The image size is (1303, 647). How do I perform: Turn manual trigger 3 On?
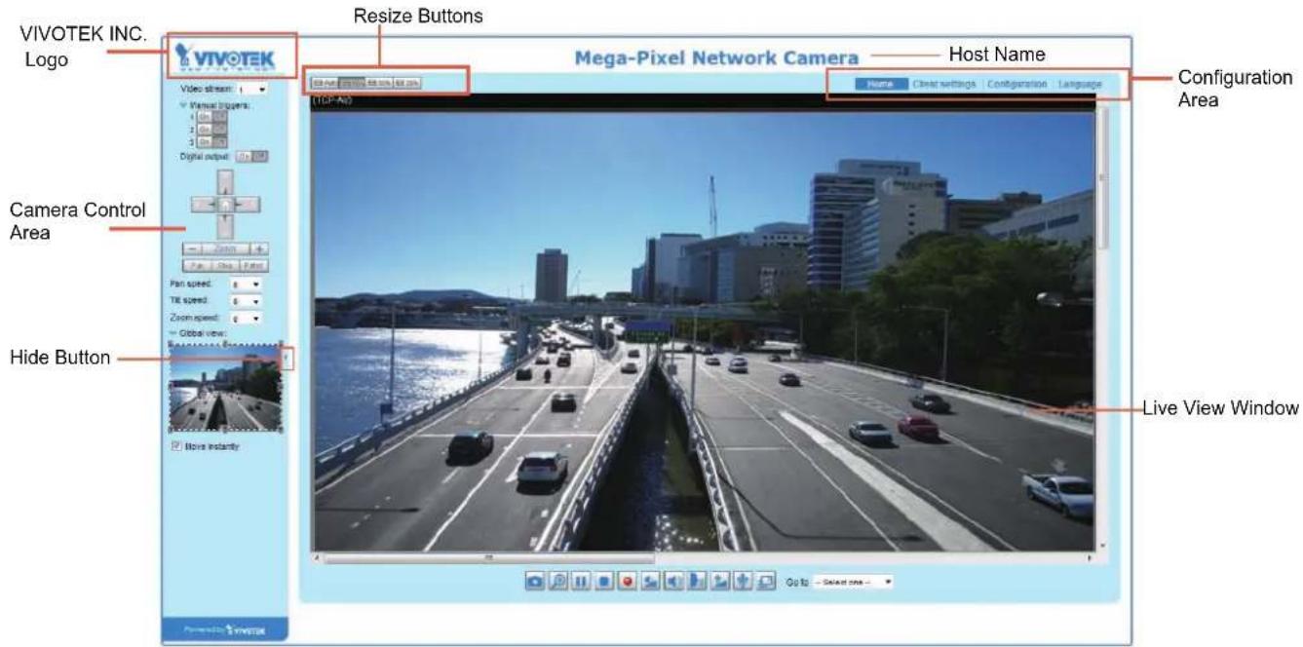pos(205,140)
